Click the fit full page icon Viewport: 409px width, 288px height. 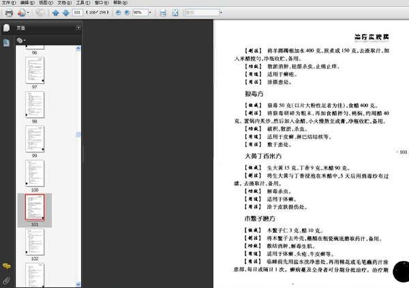[x=174, y=13]
